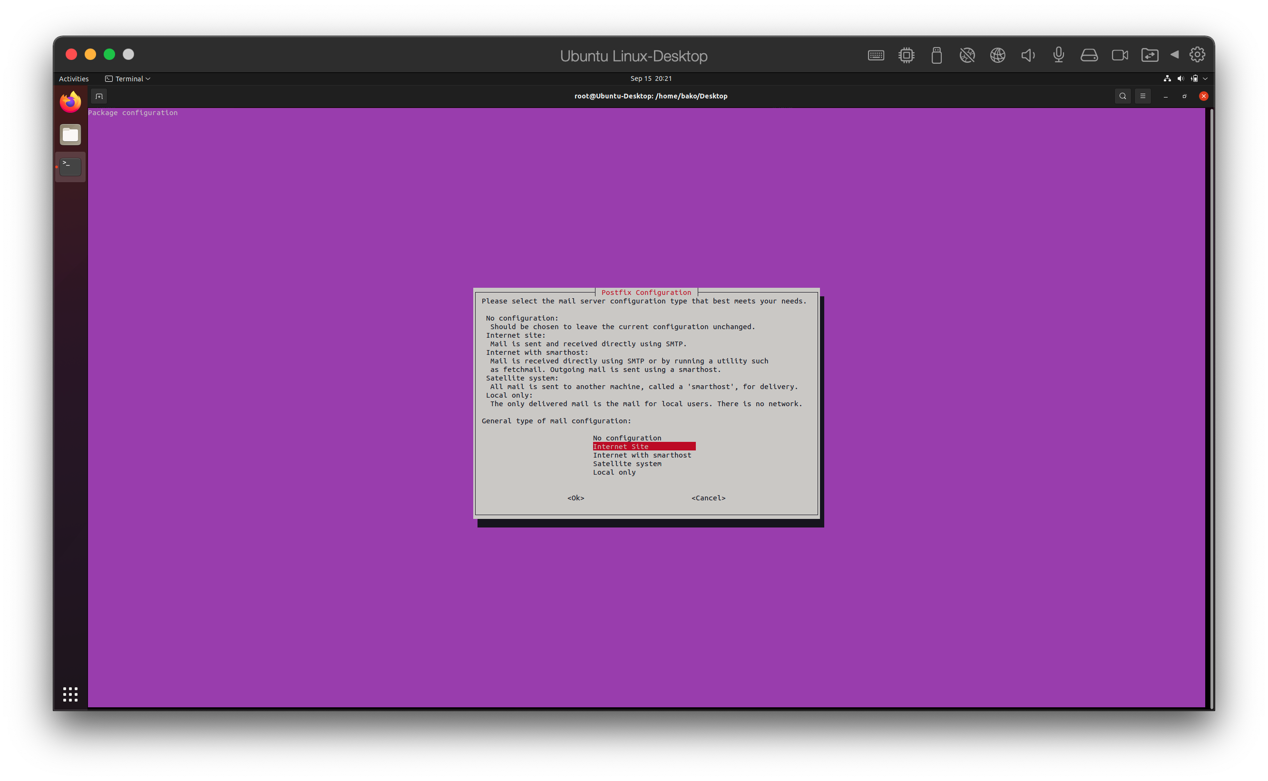Expand the system menu chevron
Screen dimensions: 1268x781
click(1205, 78)
